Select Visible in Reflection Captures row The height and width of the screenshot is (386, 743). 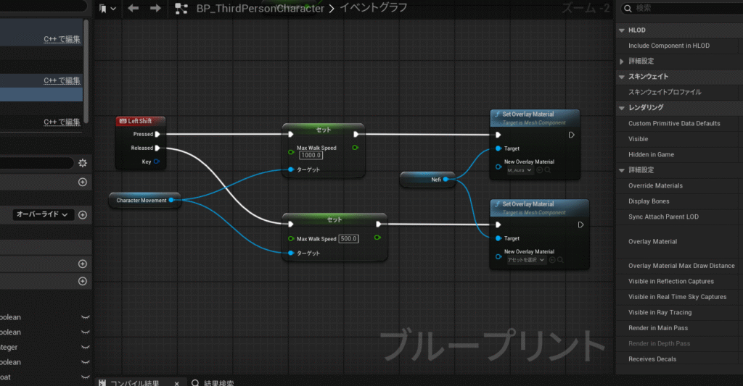(x=679, y=282)
